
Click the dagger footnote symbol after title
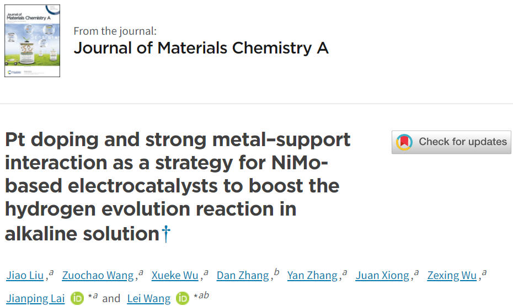pyautogui.click(x=166, y=234)
